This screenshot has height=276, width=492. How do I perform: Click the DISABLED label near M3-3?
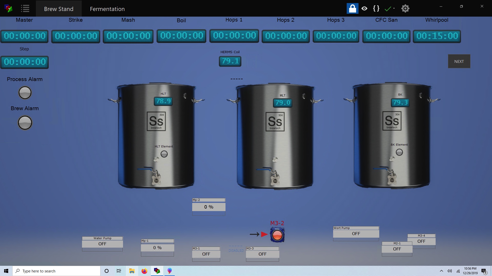tap(236, 250)
